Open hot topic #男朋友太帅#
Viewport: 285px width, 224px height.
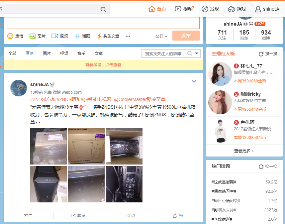click(x=224, y=210)
